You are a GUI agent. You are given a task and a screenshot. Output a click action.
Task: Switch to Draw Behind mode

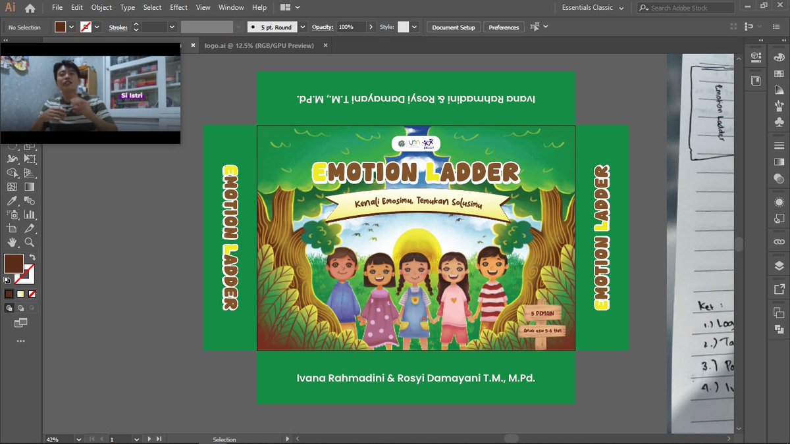[20, 308]
